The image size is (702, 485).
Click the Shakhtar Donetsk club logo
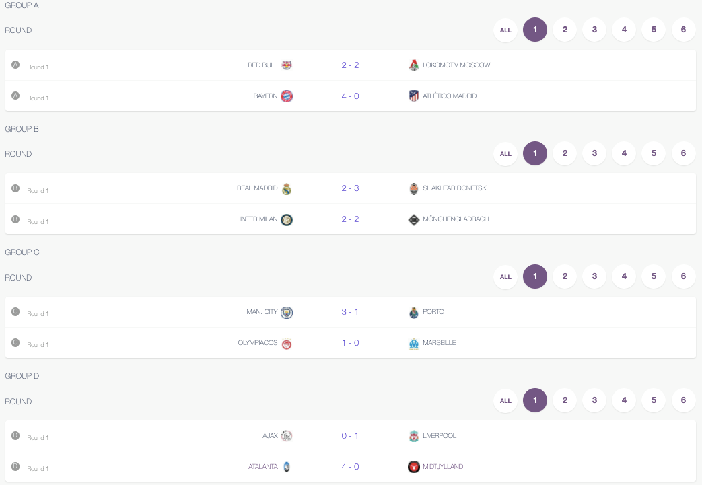pyautogui.click(x=414, y=189)
